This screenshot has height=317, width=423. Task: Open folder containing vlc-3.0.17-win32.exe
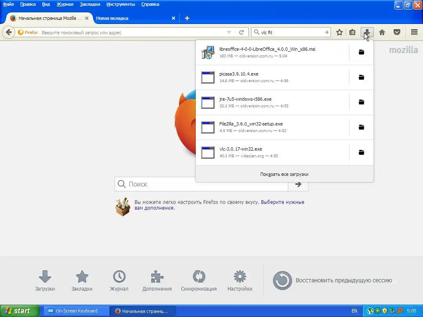tap(361, 152)
